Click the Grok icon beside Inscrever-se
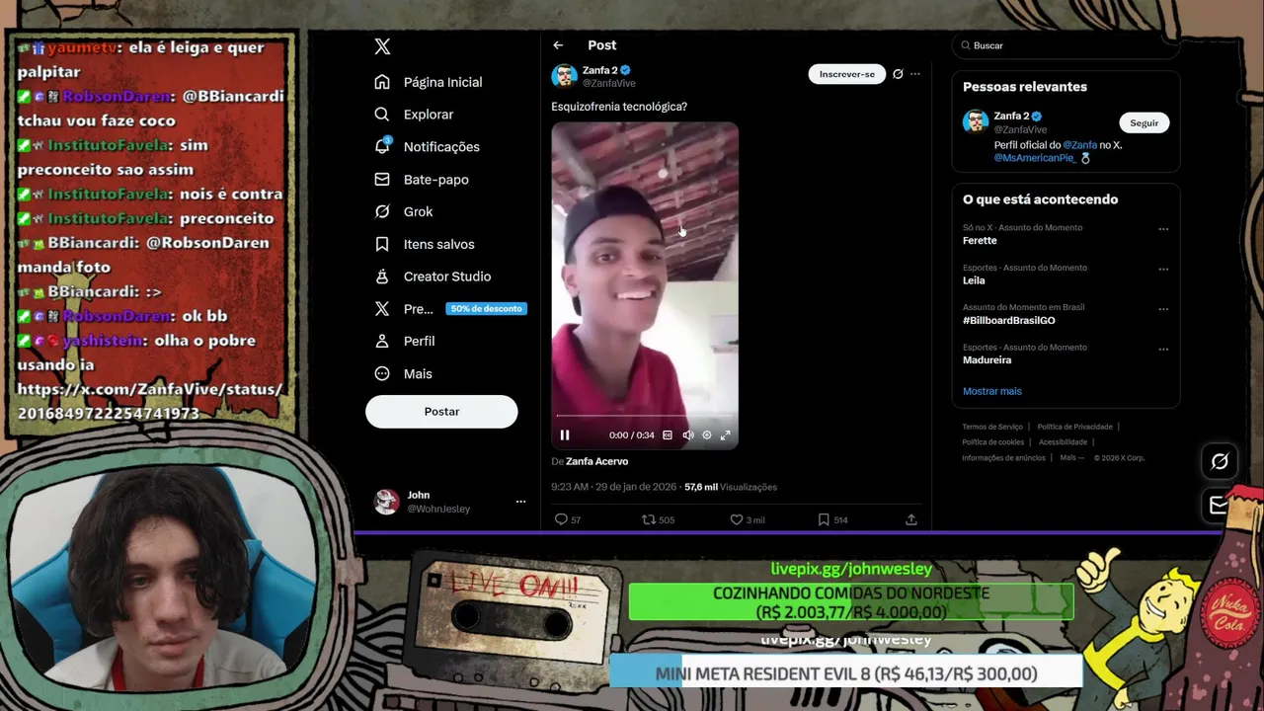Screen dimensions: 1264x711 pos(898,74)
